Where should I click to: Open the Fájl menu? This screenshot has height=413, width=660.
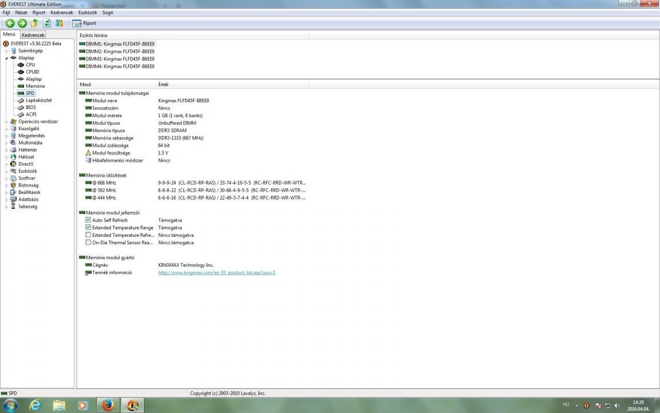pyautogui.click(x=6, y=13)
